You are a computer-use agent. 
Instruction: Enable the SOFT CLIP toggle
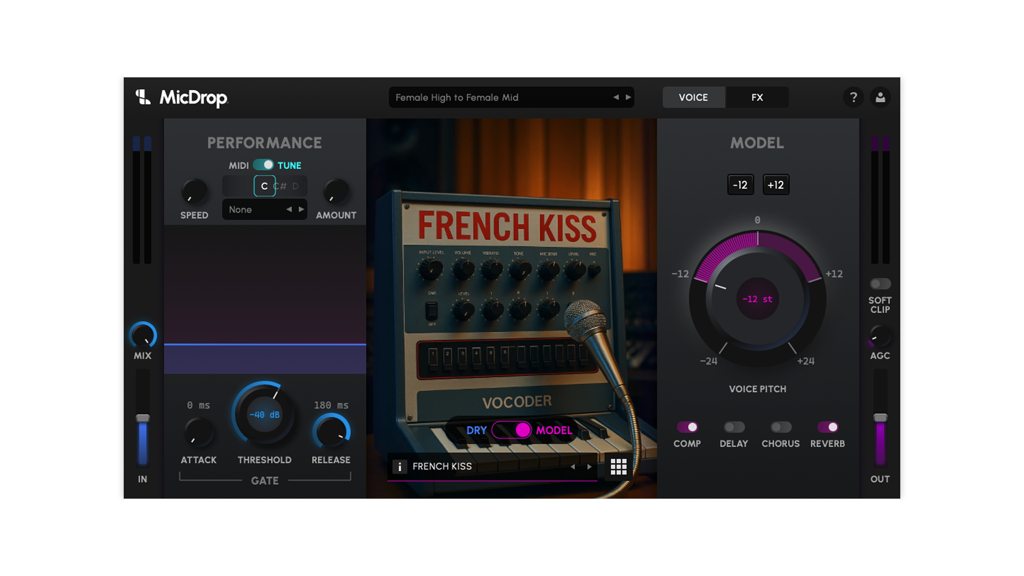879,283
